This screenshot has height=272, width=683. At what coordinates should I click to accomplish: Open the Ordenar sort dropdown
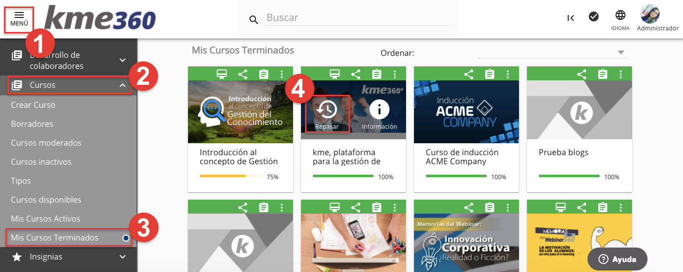coord(552,52)
